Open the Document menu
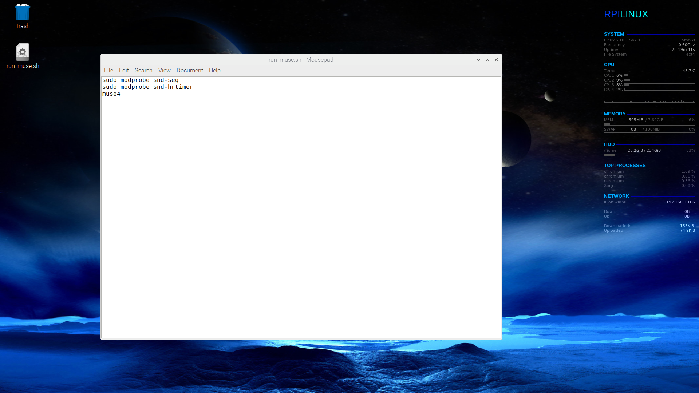Image resolution: width=699 pixels, height=393 pixels. coord(190,70)
